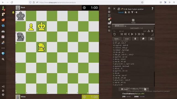This screenshot has height=99, width=177.
Task: Toggle fullscreen focus mode icon
Action: [109, 15]
